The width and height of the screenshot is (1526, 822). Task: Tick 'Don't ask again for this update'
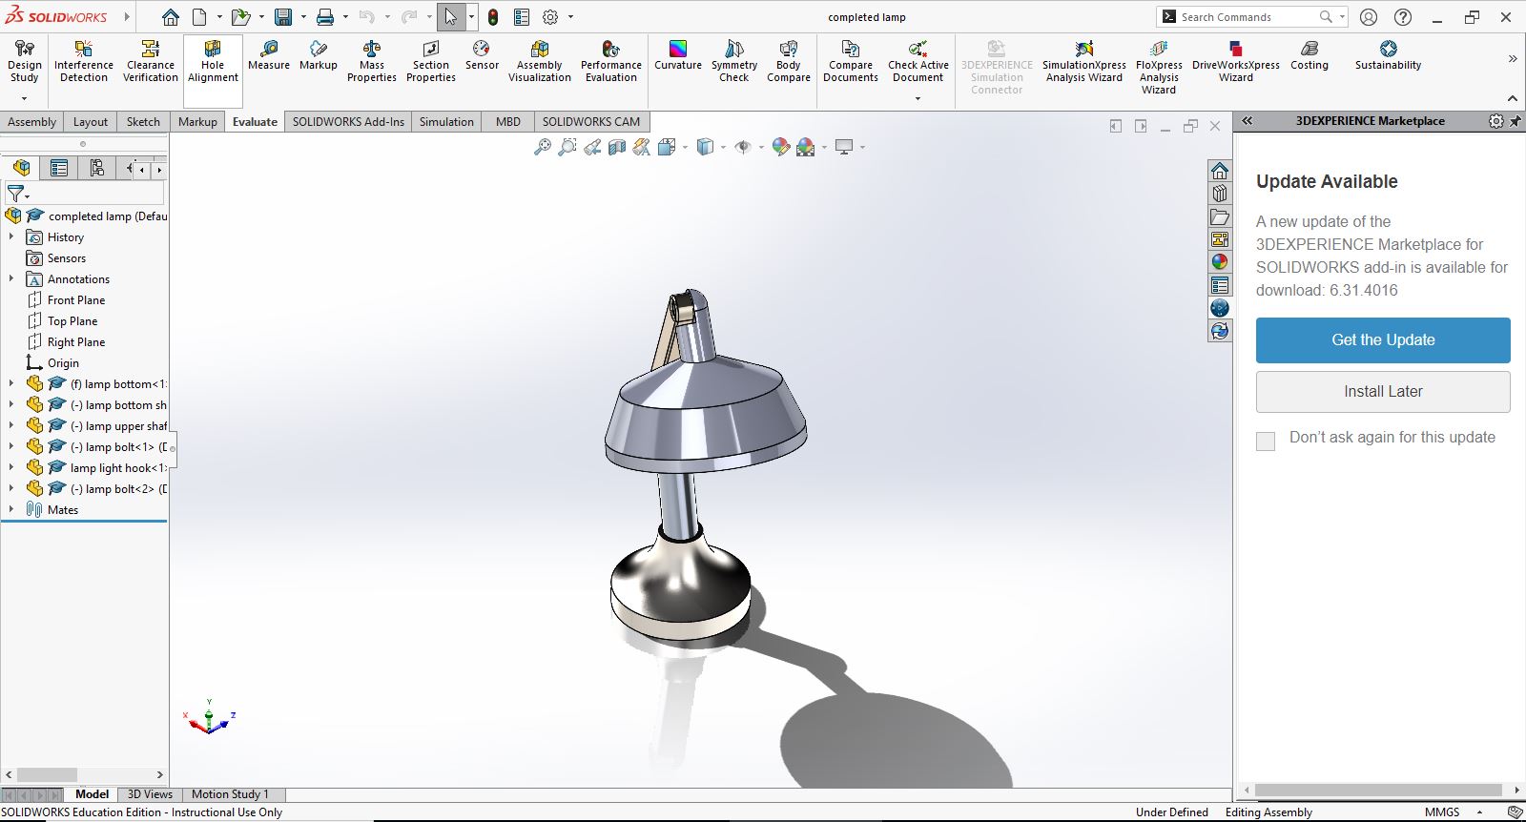pyautogui.click(x=1266, y=442)
